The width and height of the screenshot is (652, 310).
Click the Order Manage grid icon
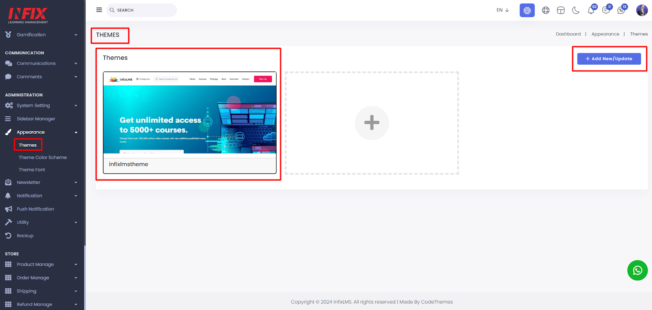click(8, 277)
